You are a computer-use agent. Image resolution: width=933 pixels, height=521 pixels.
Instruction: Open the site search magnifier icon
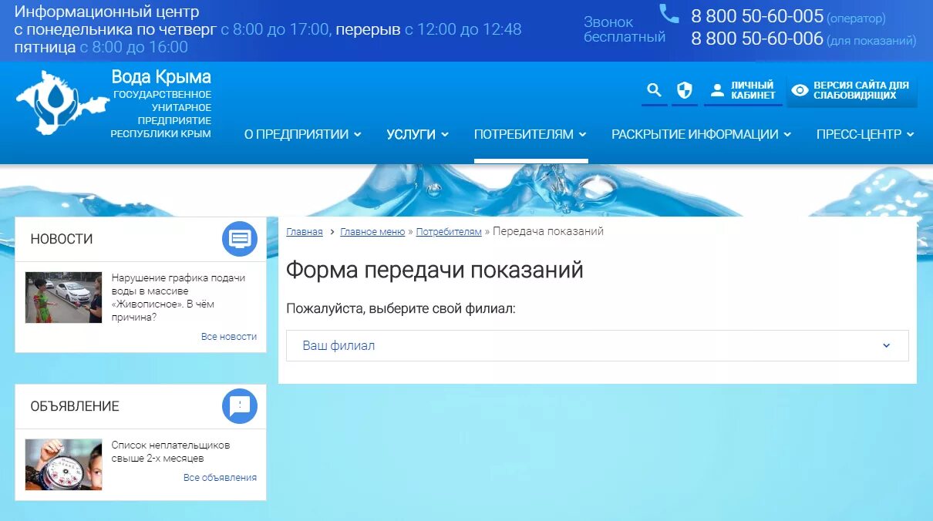point(653,89)
